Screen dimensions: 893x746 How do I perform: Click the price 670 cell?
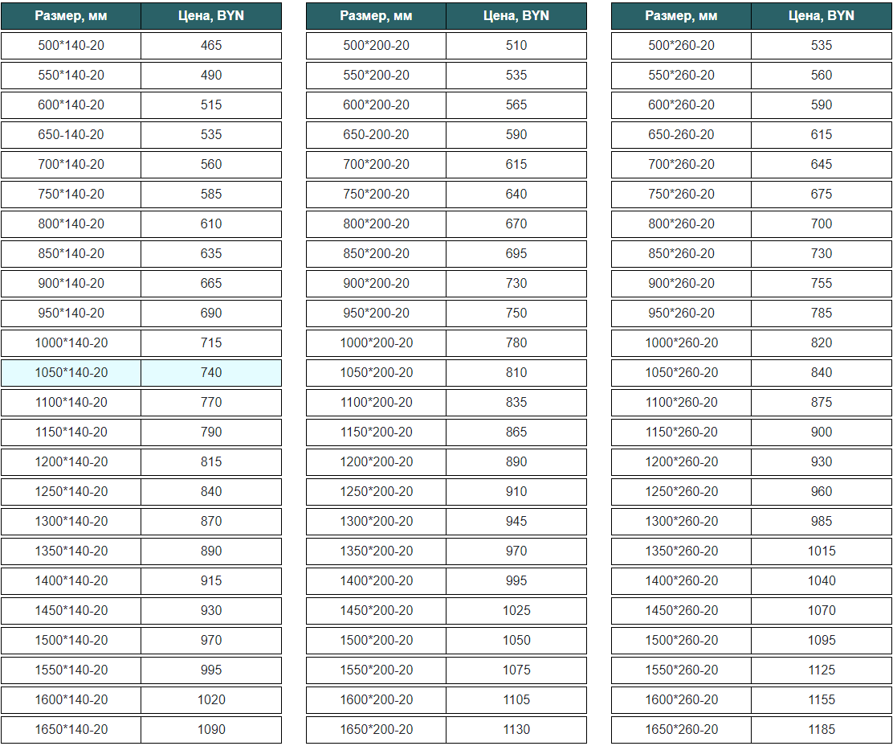tap(516, 224)
